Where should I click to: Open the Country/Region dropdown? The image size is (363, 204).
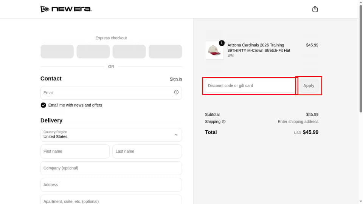[x=111, y=134]
